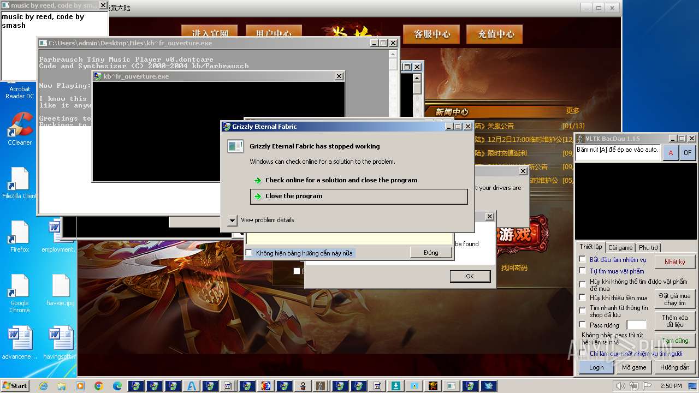Open Internet Explorer from the taskbar
The image size is (699, 393).
click(x=43, y=386)
